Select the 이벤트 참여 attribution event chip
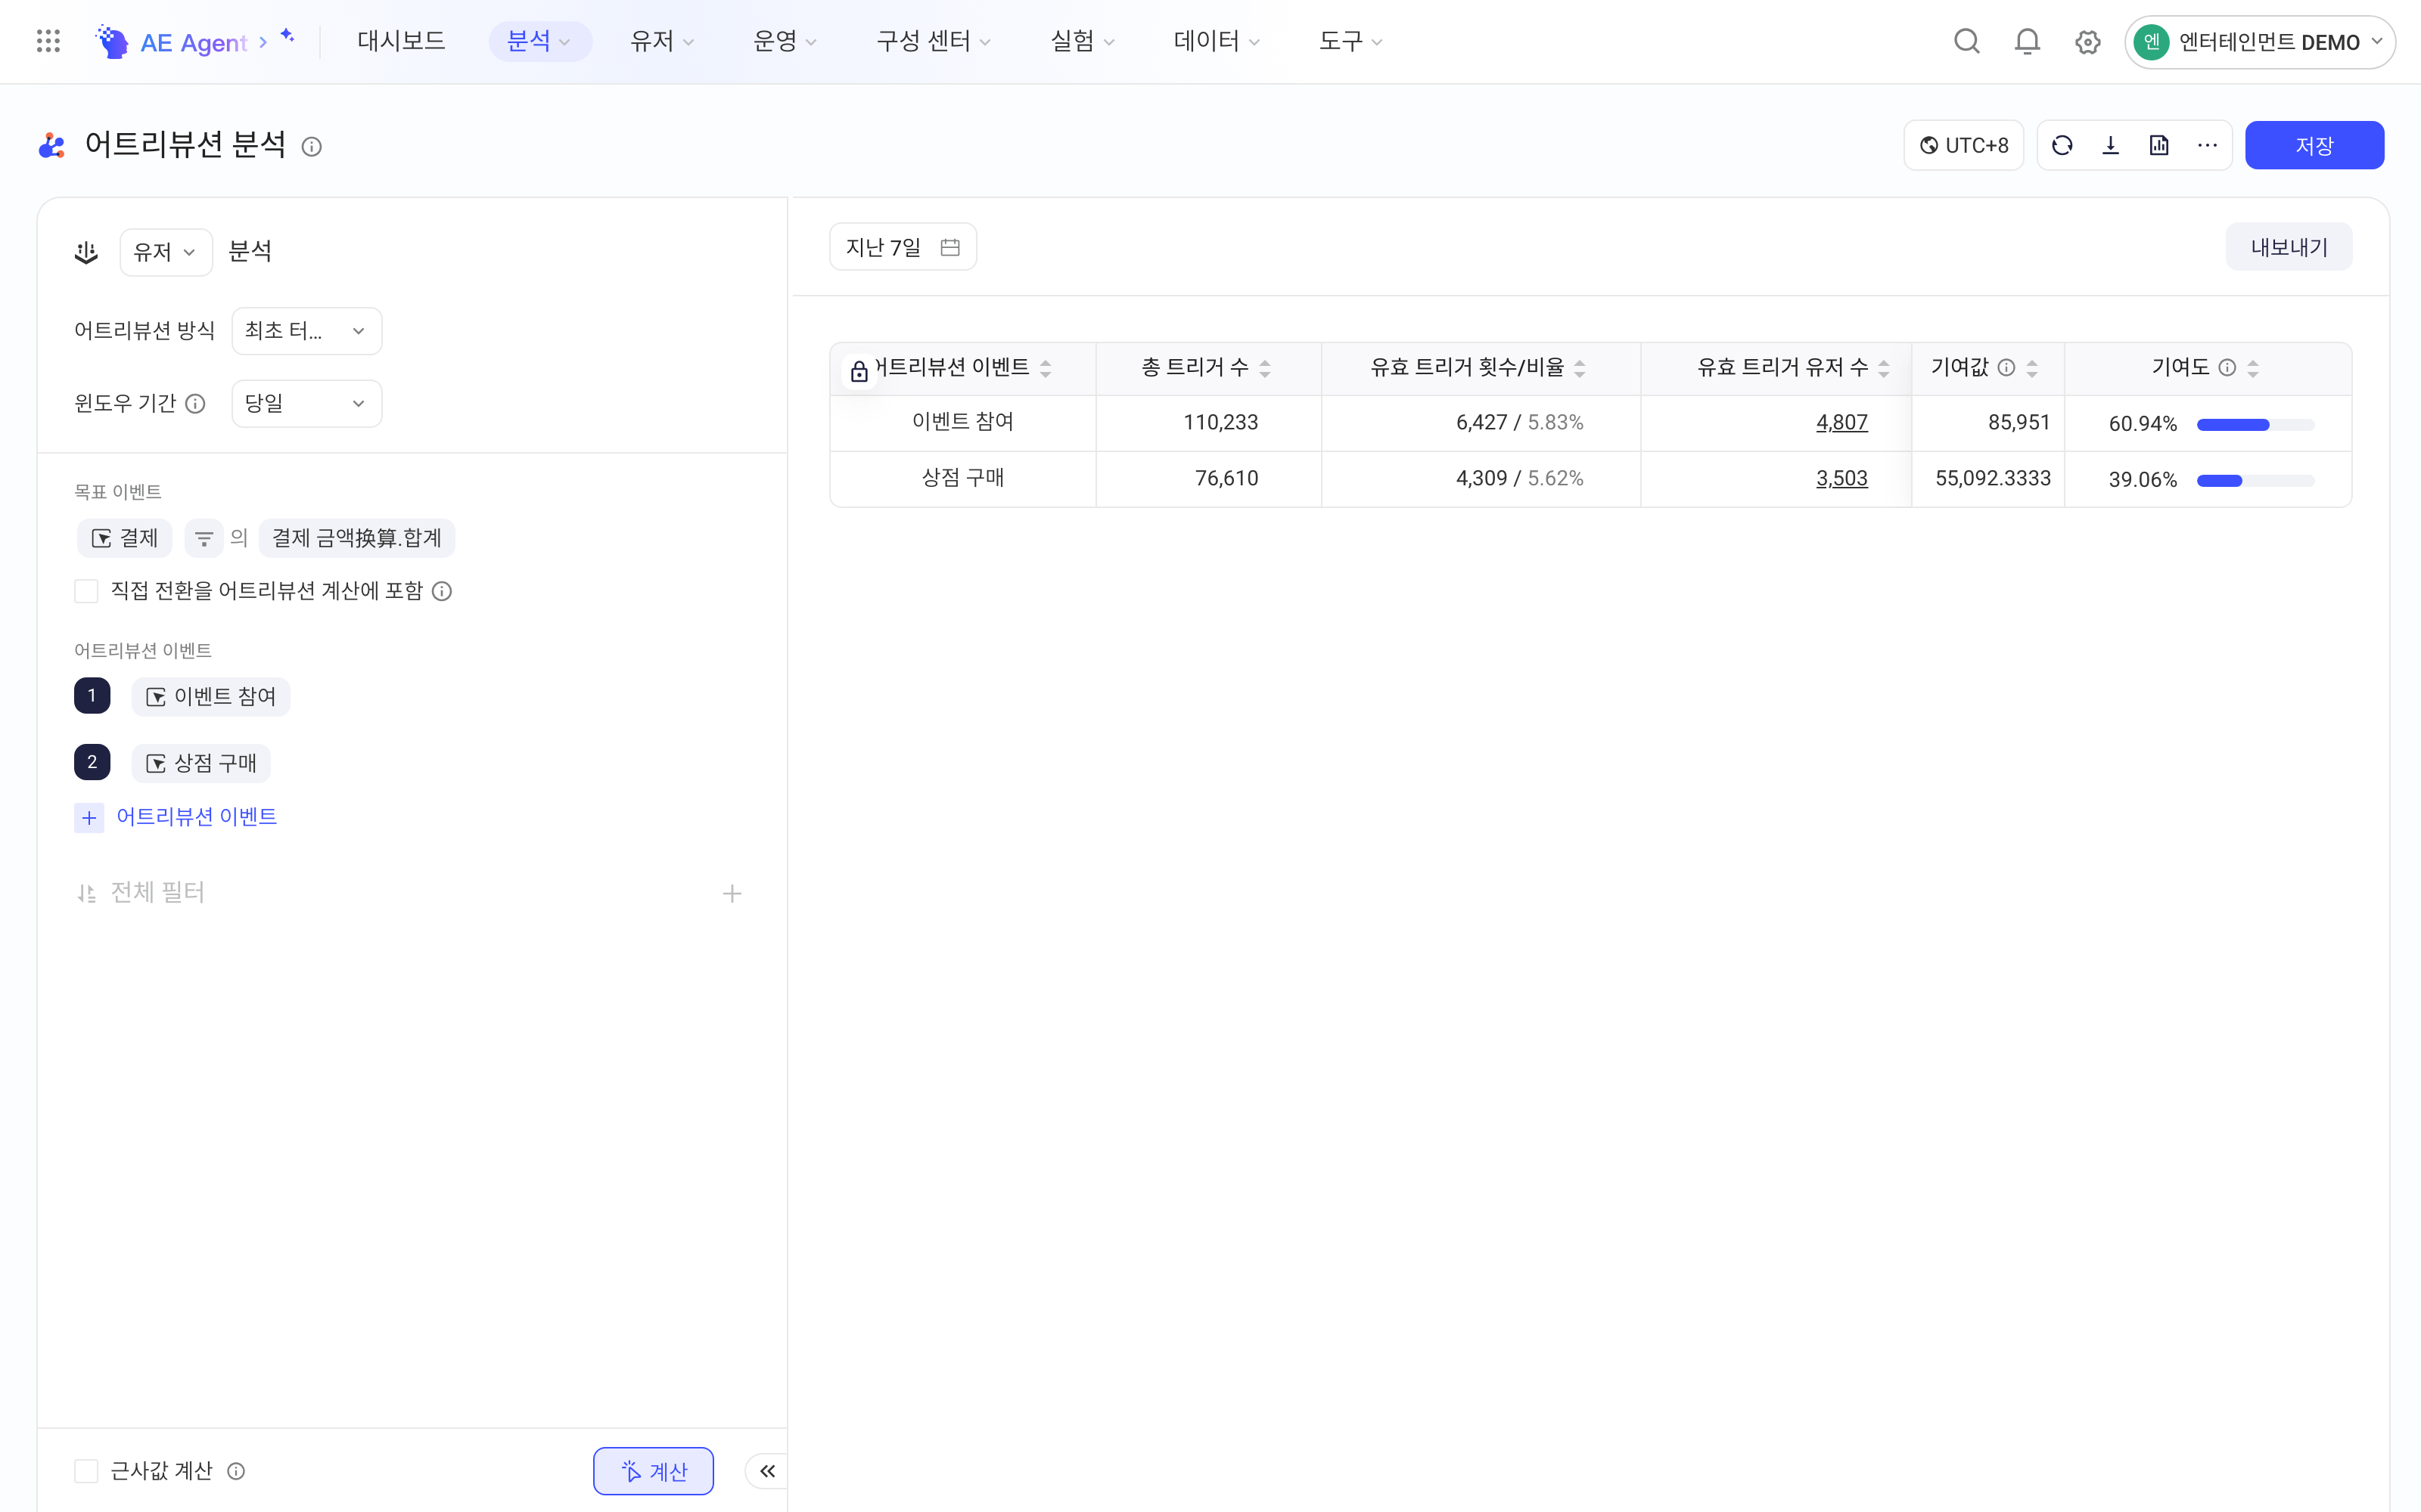This screenshot has height=1512, width=2421. coord(211,697)
